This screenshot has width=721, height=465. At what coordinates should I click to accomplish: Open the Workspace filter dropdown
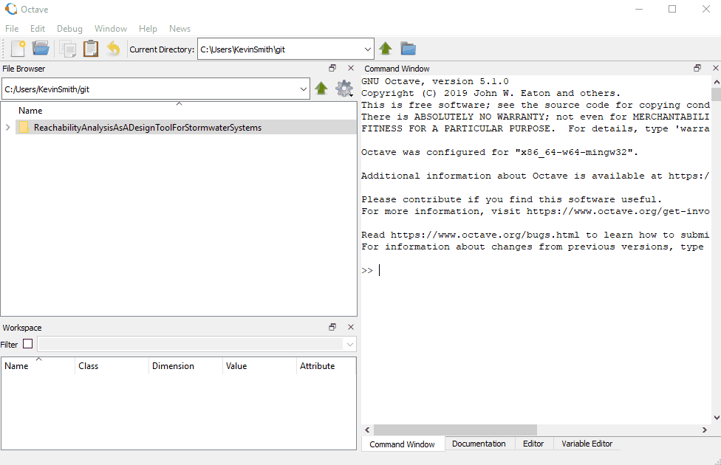click(x=350, y=344)
